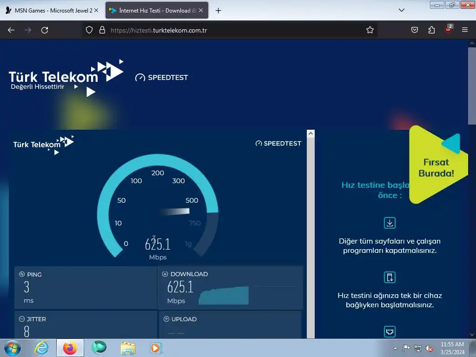The image size is (476, 357).
Task: Click the SPEEDTEST header label
Action: tap(162, 78)
